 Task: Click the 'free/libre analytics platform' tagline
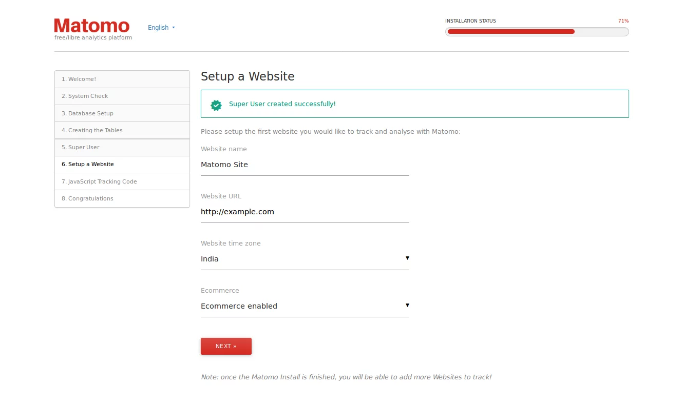pos(93,37)
